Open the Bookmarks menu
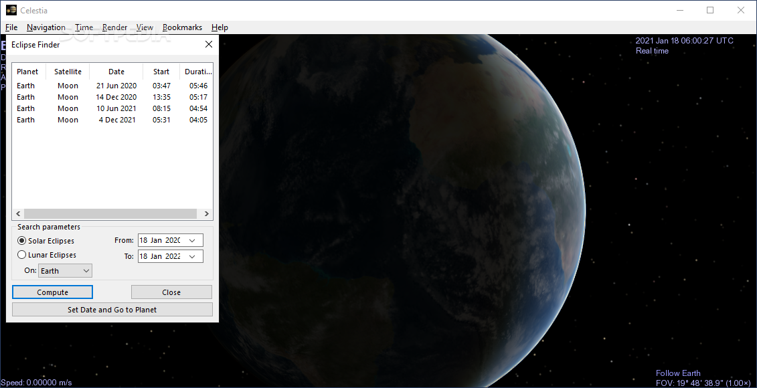 tap(183, 27)
